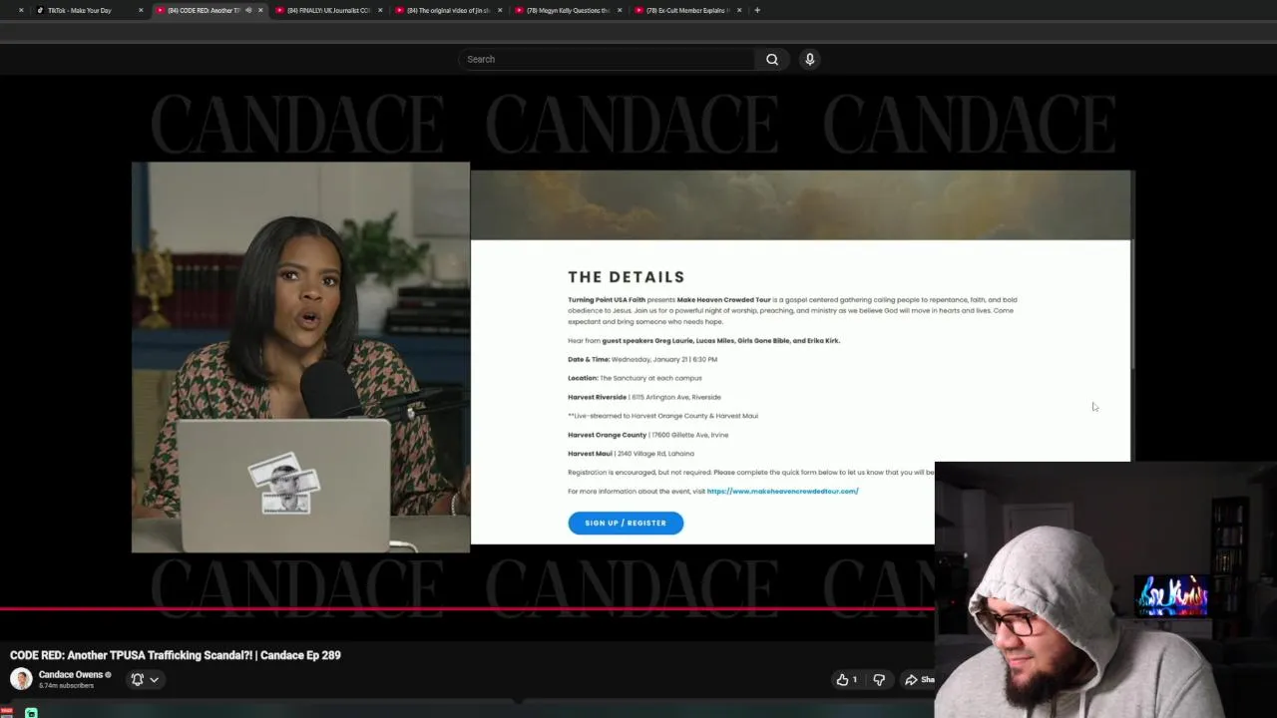Image resolution: width=1277 pixels, height=718 pixels.
Task: Click the red icon in the bottom-left corner
Action: (x=7, y=712)
